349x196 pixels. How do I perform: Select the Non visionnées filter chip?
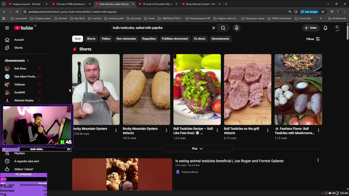126,39
